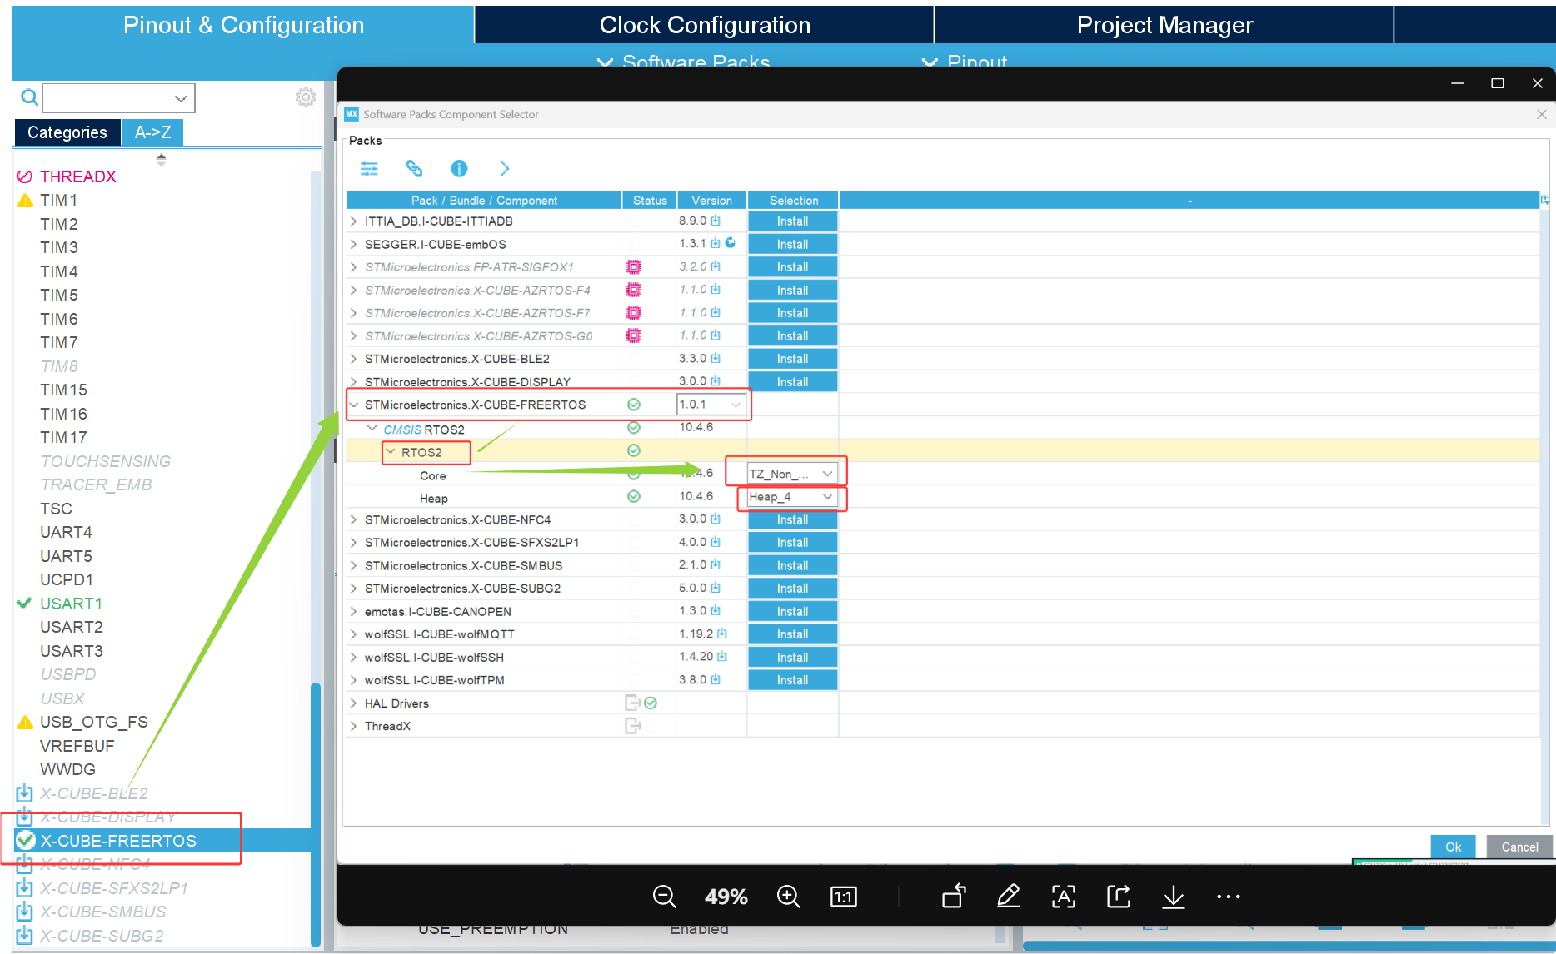Image resolution: width=1556 pixels, height=954 pixels.
Task: Install the X-CUBE-NFC4 pack
Action: pos(792,519)
